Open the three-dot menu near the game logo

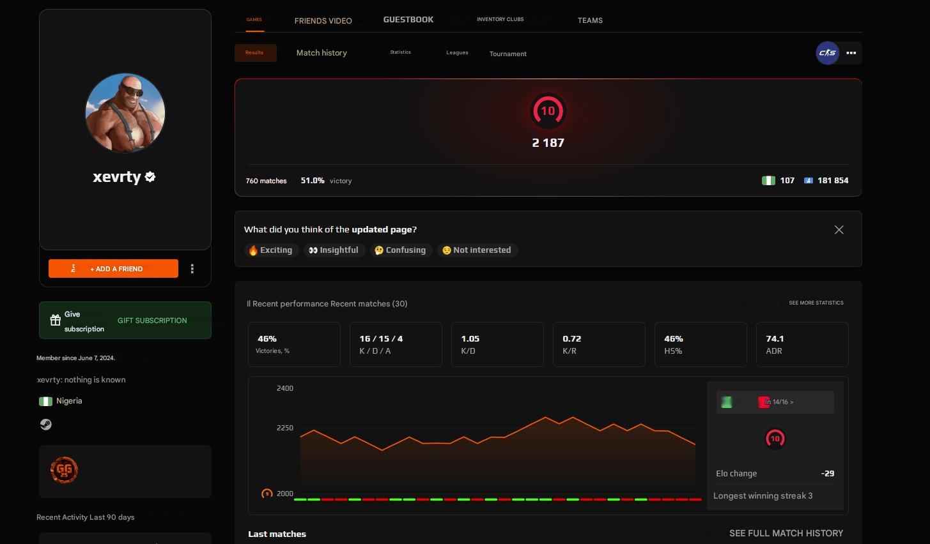click(x=851, y=53)
